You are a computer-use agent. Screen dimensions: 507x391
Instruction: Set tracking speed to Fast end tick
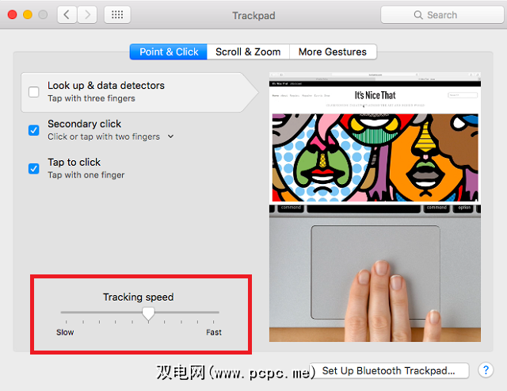(213, 322)
